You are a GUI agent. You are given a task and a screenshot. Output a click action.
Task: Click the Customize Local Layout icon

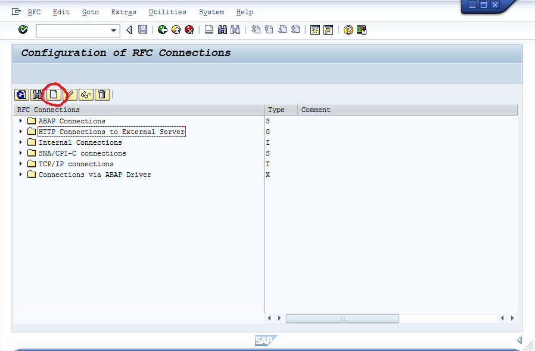pyautogui.click(x=362, y=30)
